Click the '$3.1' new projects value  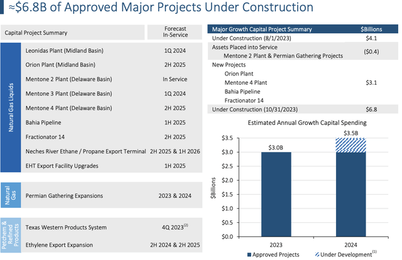pos(371,82)
